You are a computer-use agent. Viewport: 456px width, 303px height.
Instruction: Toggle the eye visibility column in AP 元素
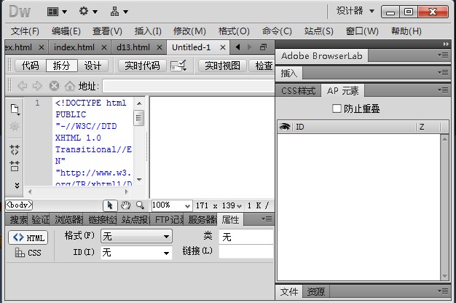coord(285,127)
